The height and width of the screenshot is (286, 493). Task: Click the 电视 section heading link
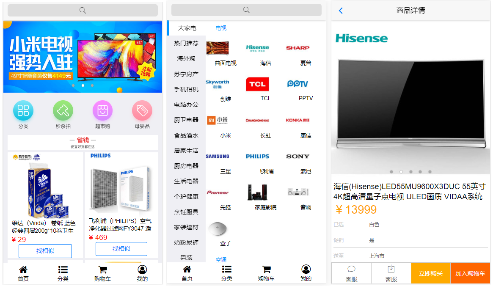click(221, 28)
